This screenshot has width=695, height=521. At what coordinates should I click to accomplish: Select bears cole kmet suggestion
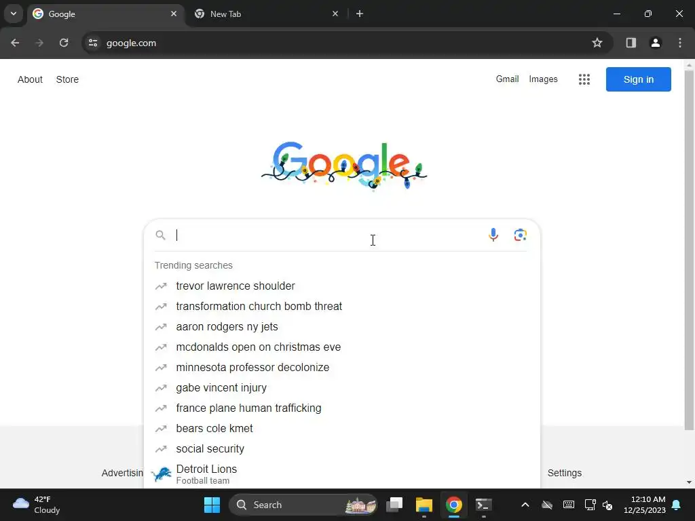point(341,429)
